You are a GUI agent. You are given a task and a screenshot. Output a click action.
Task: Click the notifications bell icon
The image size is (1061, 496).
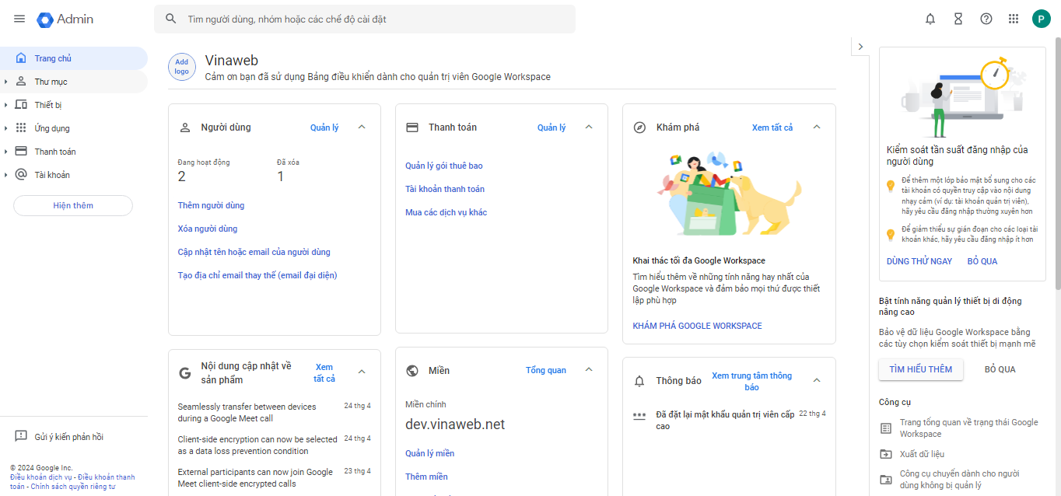[x=930, y=19]
